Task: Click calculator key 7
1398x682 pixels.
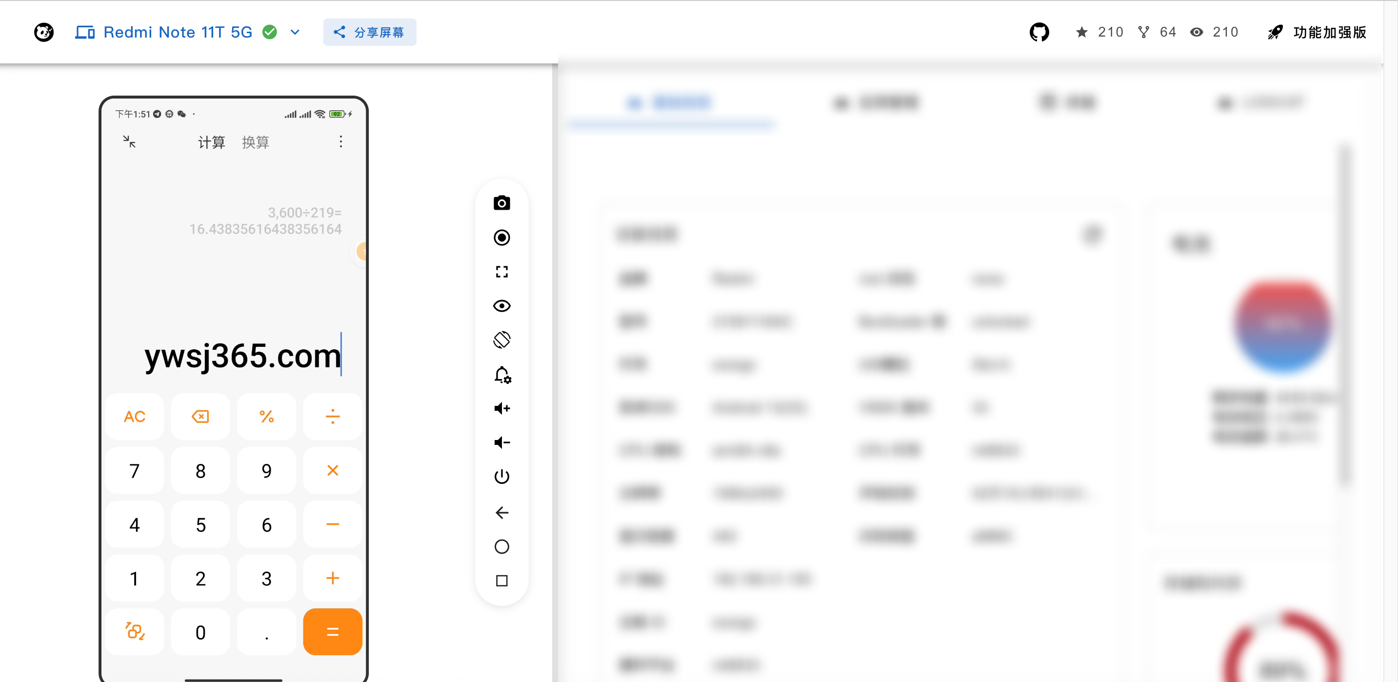Action: tap(135, 470)
